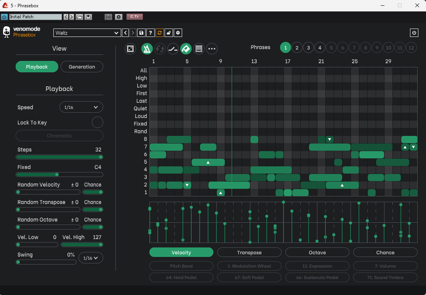Click the Transpose lane button
This screenshot has width=426, height=295.
[x=249, y=252]
